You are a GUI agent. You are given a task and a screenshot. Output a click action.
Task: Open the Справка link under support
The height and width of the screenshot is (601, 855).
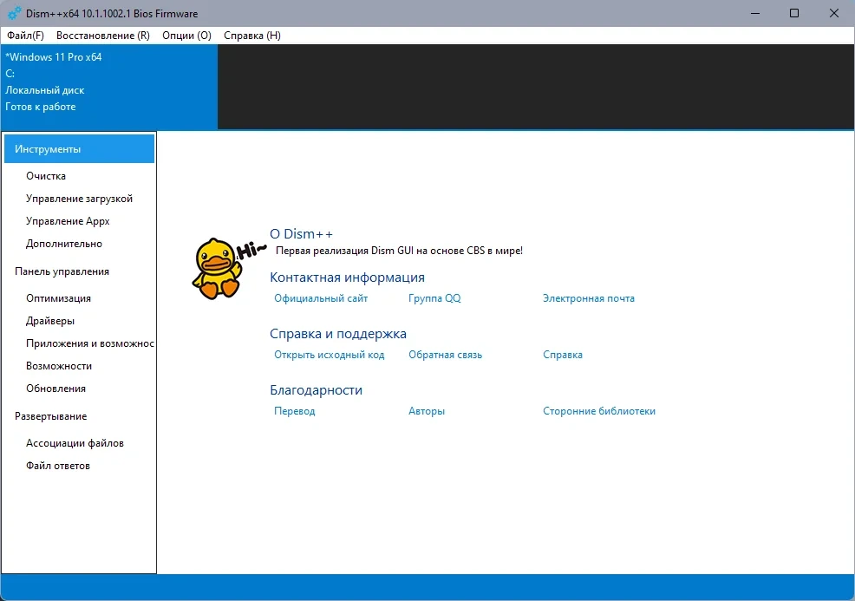click(x=562, y=355)
